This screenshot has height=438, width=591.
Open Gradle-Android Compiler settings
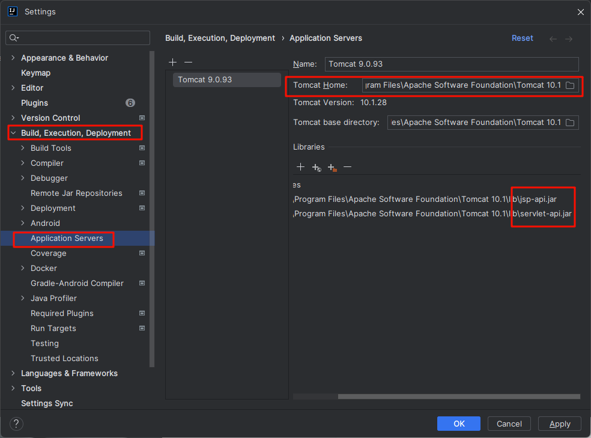tap(77, 283)
